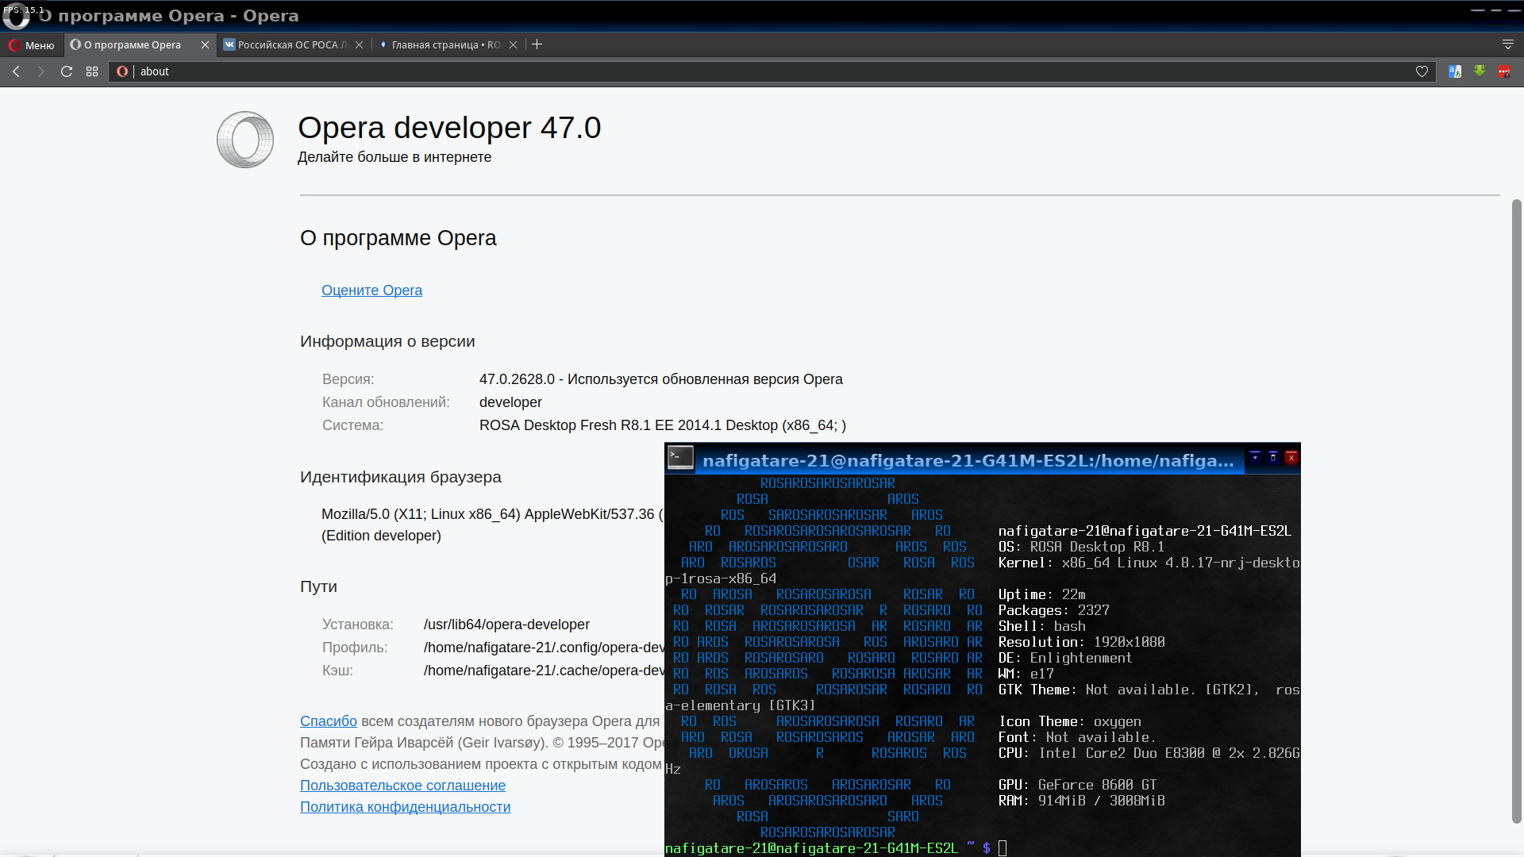
Task: Open the Пользовательское соглашение link
Action: (x=402, y=786)
